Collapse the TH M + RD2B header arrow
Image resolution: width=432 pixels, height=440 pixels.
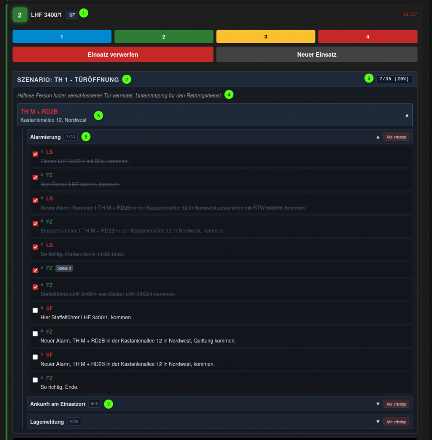(407, 115)
